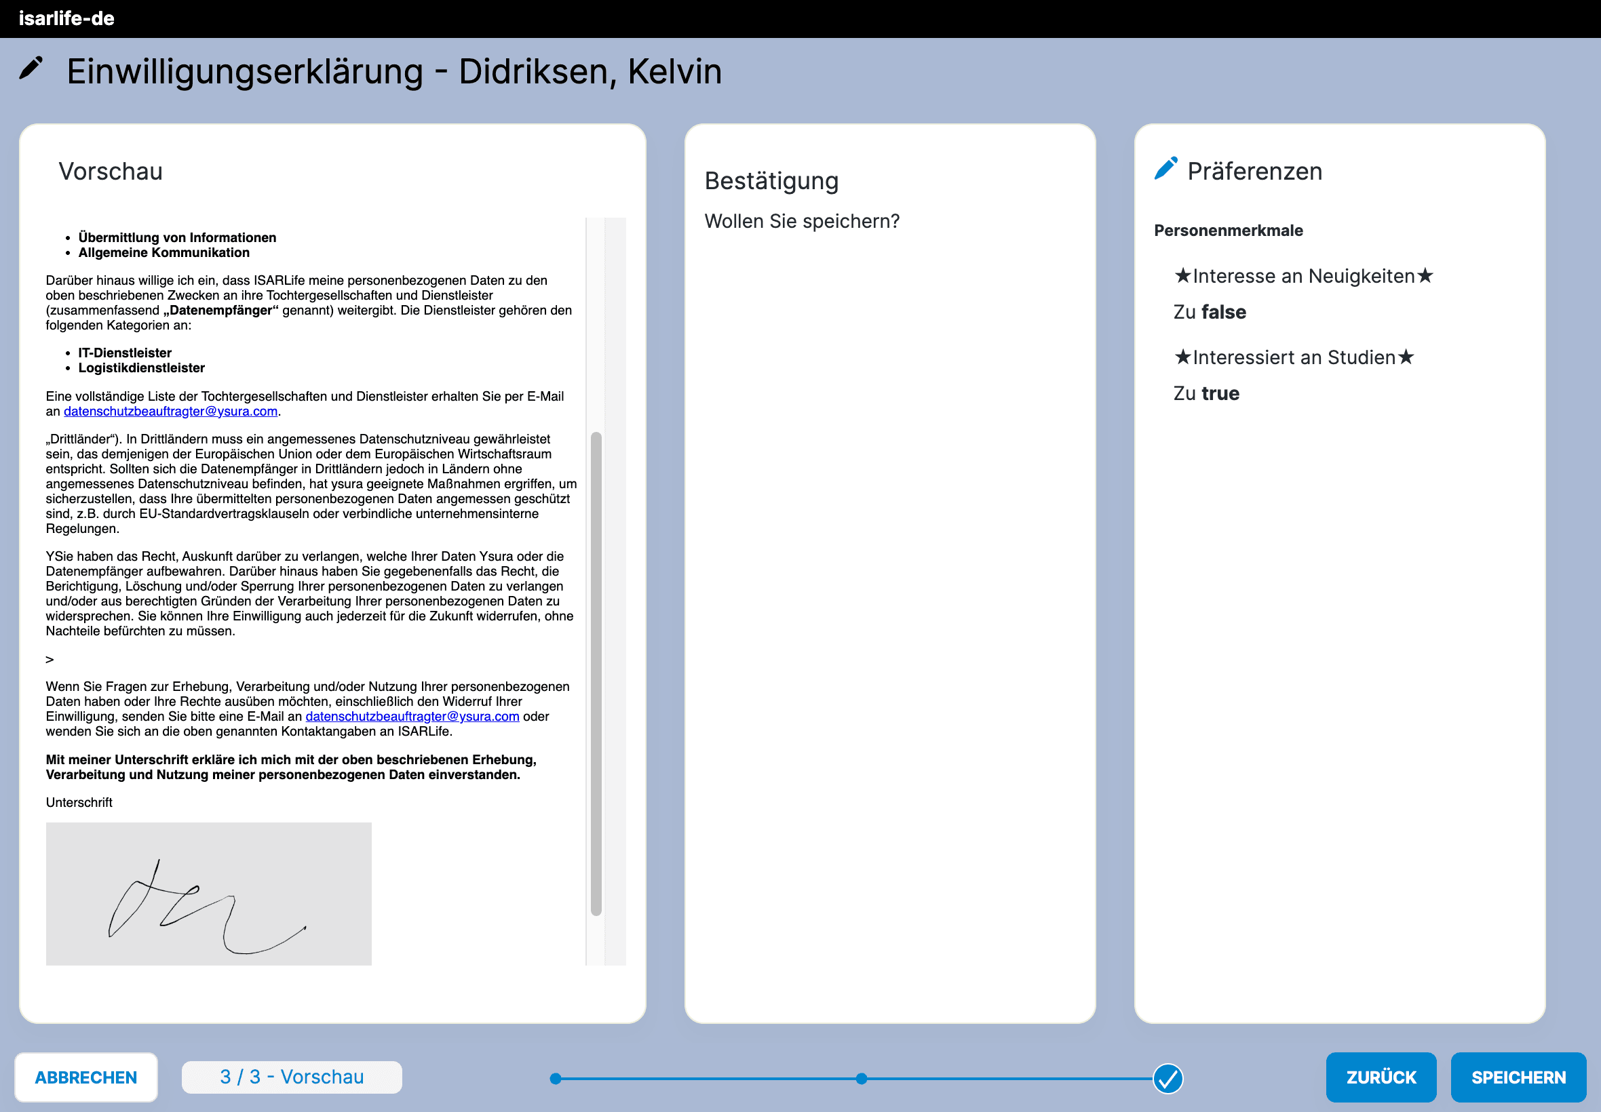This screenshot has height=1112, width=1601.
Task: Cancel with the ABBRECHEN button
Action: point(85,1077)
